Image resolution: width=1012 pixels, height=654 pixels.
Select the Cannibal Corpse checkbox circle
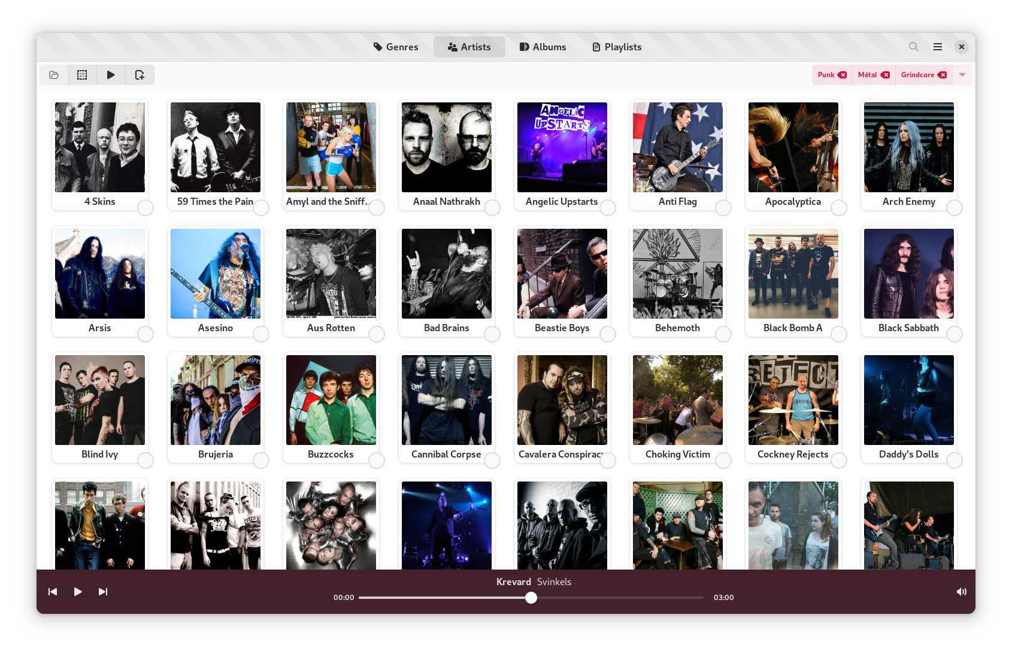(x=492, y=461)
